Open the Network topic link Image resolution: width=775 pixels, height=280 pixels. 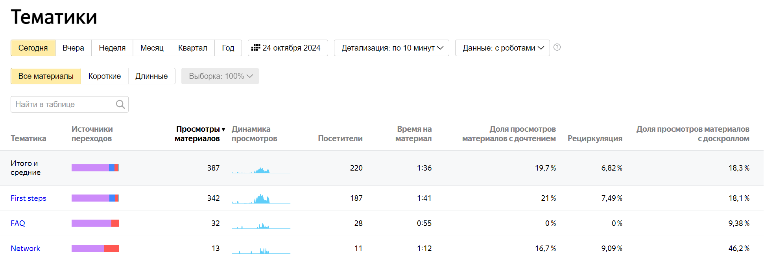point(26,249)
